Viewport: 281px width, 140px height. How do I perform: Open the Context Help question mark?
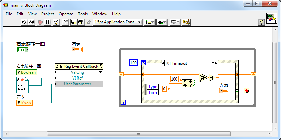[261, 22]
